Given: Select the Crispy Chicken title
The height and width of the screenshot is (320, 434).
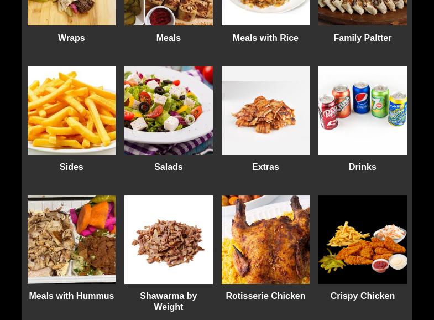Looking at the screenshot, I should click(x=363, y=296).
